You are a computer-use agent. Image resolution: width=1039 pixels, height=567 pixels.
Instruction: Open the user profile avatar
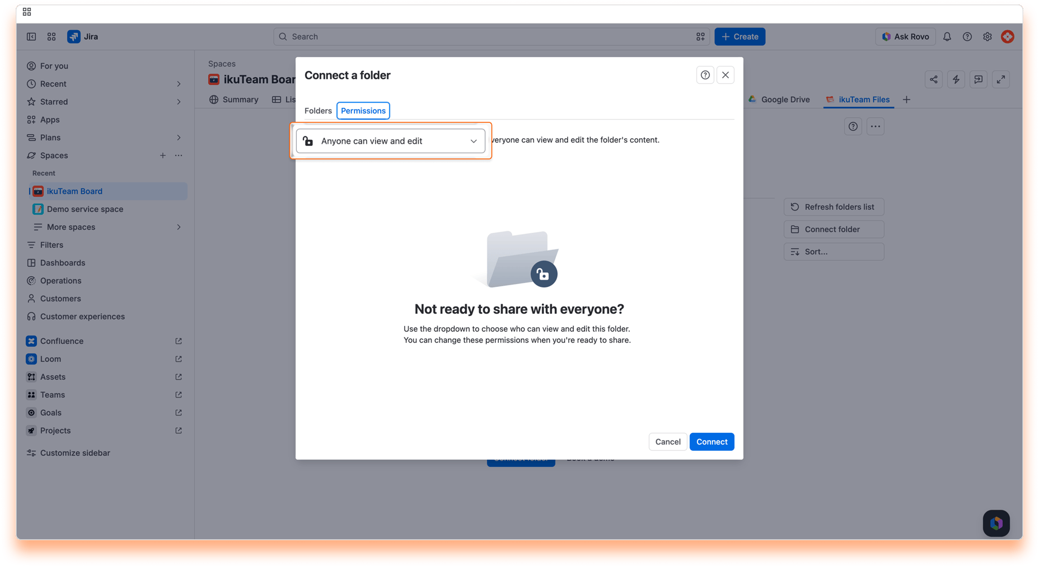coord(1008,36)
